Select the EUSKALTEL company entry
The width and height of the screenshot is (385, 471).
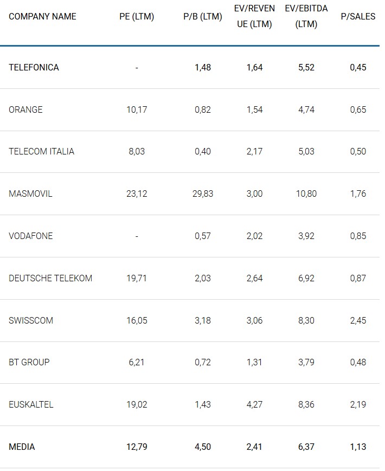pos(31,405)
